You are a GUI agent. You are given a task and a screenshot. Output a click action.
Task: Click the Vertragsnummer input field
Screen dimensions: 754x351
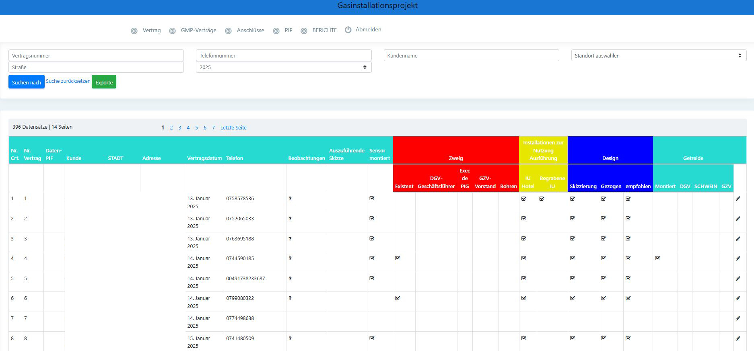(96, 55)
